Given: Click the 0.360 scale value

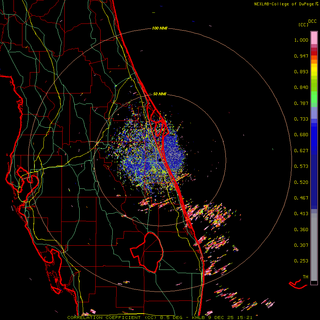Looking at the screenshot, I should tap(301, 230).
